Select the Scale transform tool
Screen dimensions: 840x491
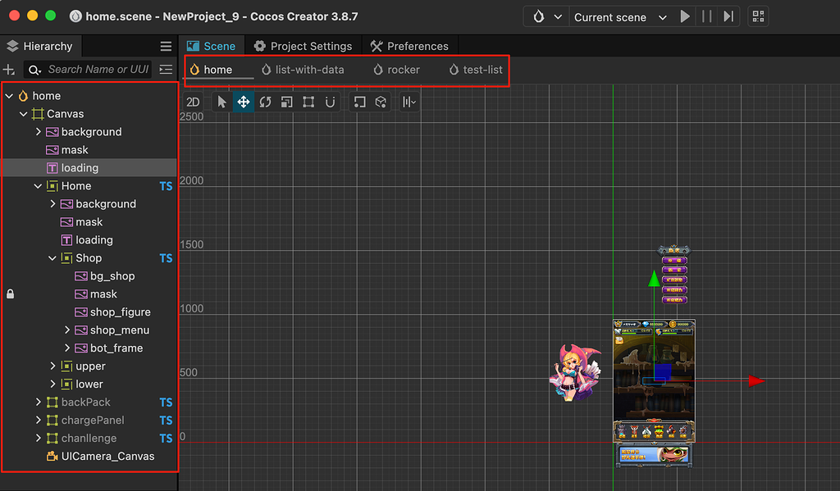(286, 102)
